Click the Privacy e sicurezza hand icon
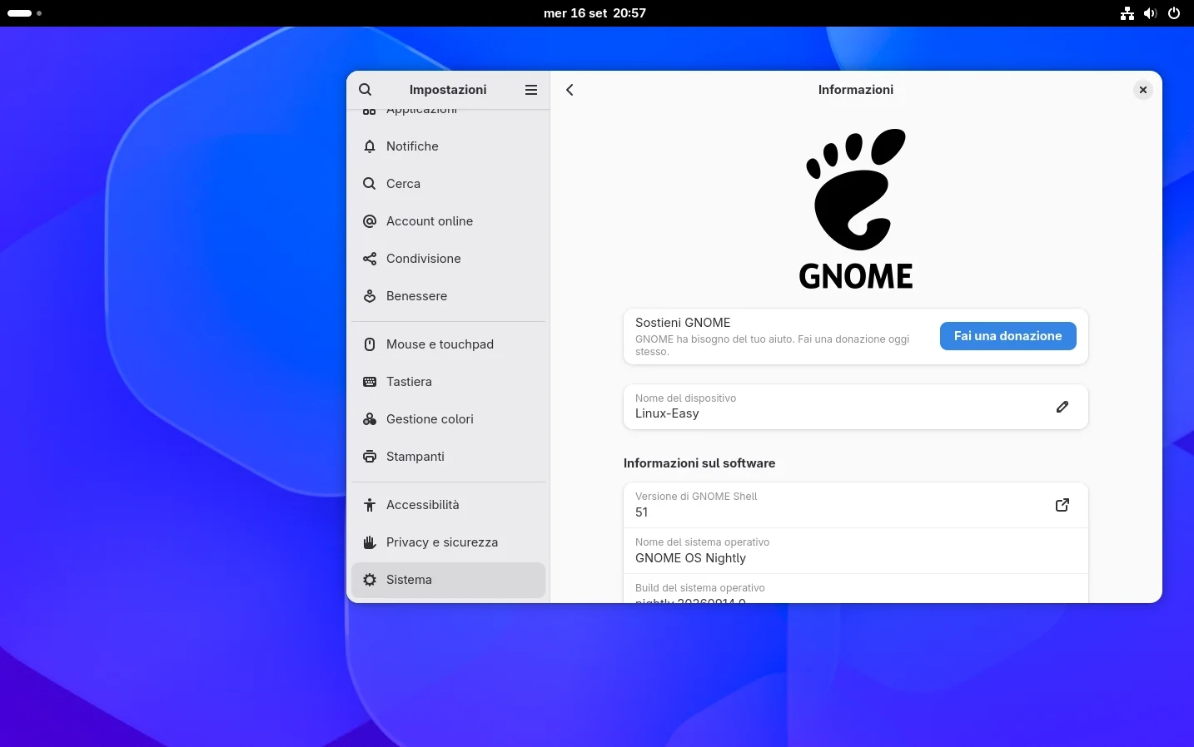 [370, 542]
